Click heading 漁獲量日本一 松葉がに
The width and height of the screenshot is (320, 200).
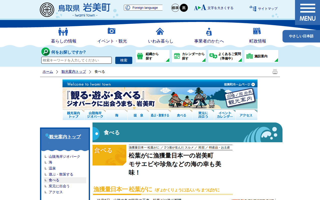[123, 189]
